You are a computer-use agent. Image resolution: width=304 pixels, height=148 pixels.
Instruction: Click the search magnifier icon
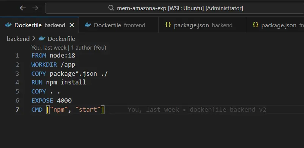click(x=111, y=8)
